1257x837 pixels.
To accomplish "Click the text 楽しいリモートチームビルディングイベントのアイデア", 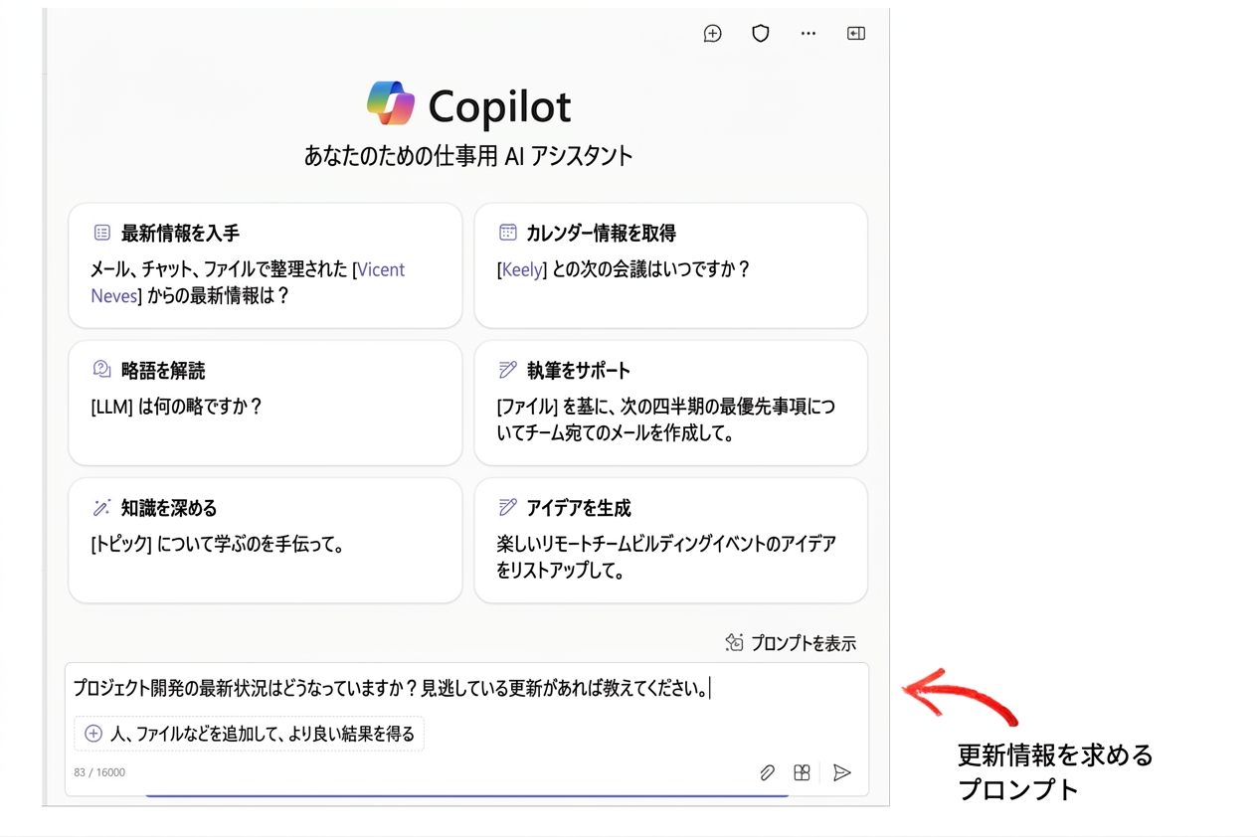I will coord(666,544).
